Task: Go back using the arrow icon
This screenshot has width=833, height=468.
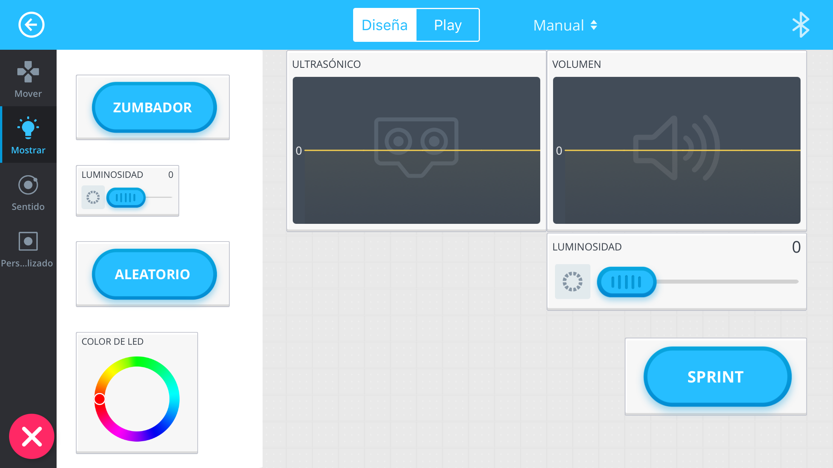Action: click(x=31, y=25)
